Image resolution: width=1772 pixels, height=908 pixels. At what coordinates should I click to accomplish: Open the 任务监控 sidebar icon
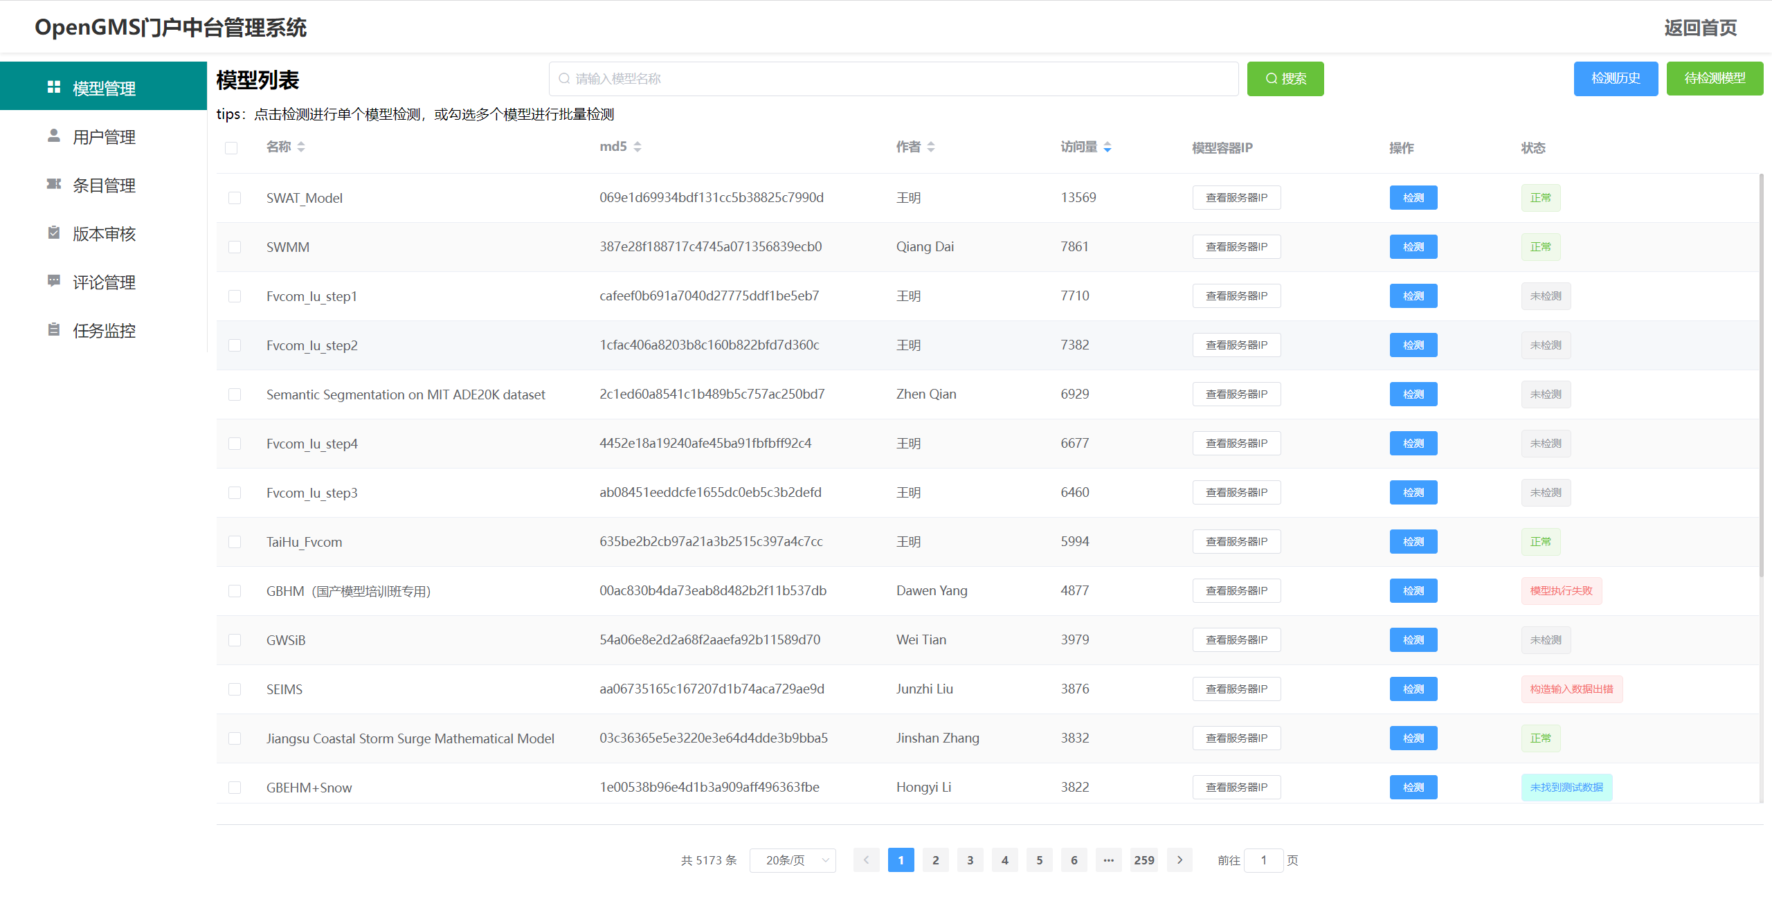click(54, 330)
